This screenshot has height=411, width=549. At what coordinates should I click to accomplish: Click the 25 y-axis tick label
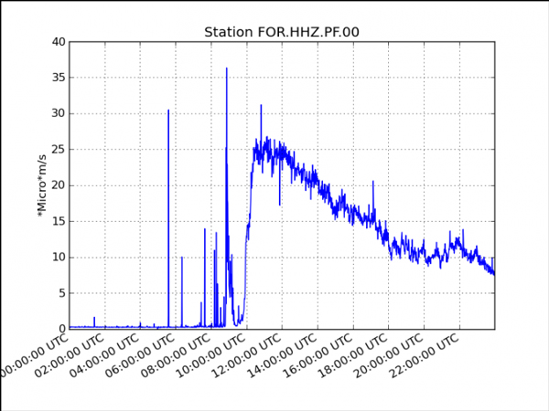click(x=58, y=150)
